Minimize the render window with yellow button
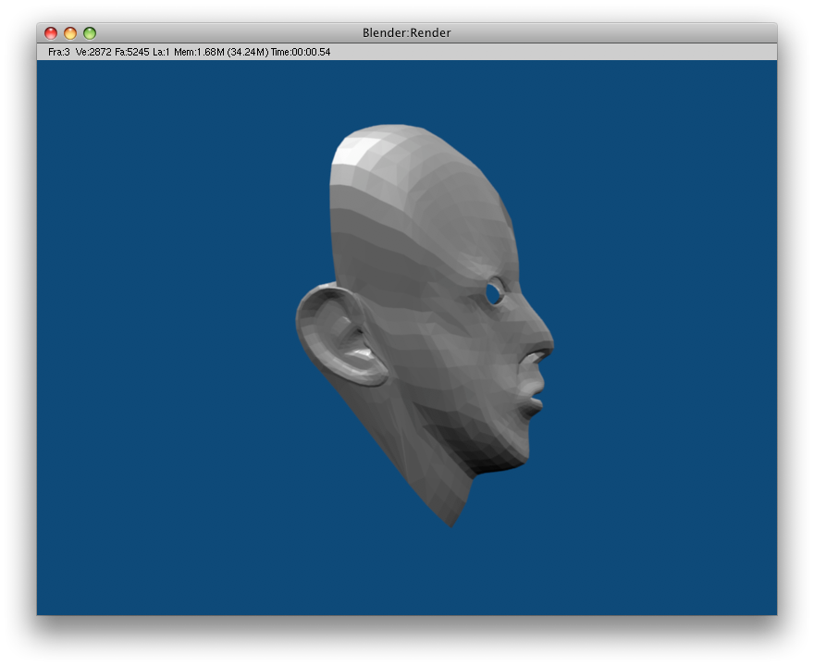Image resolution: width=814 pixels, height=666 pixels. pos(70,33)
